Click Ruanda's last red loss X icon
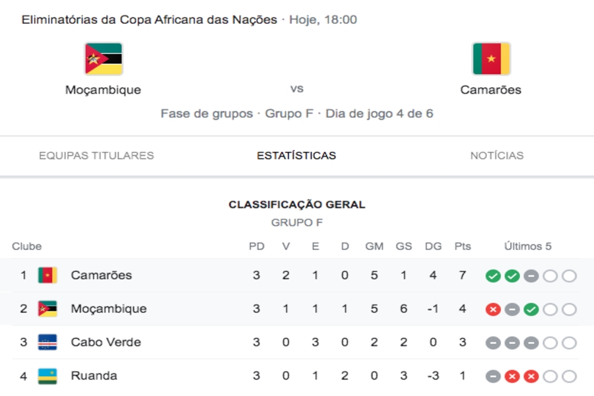Image resolution: width=594 pixels, height=396 pixels. coord(531,376)
